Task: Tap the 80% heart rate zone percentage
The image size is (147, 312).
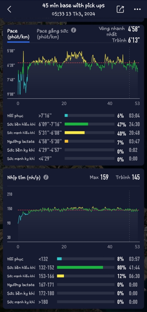Action: (x=121, y=268)
